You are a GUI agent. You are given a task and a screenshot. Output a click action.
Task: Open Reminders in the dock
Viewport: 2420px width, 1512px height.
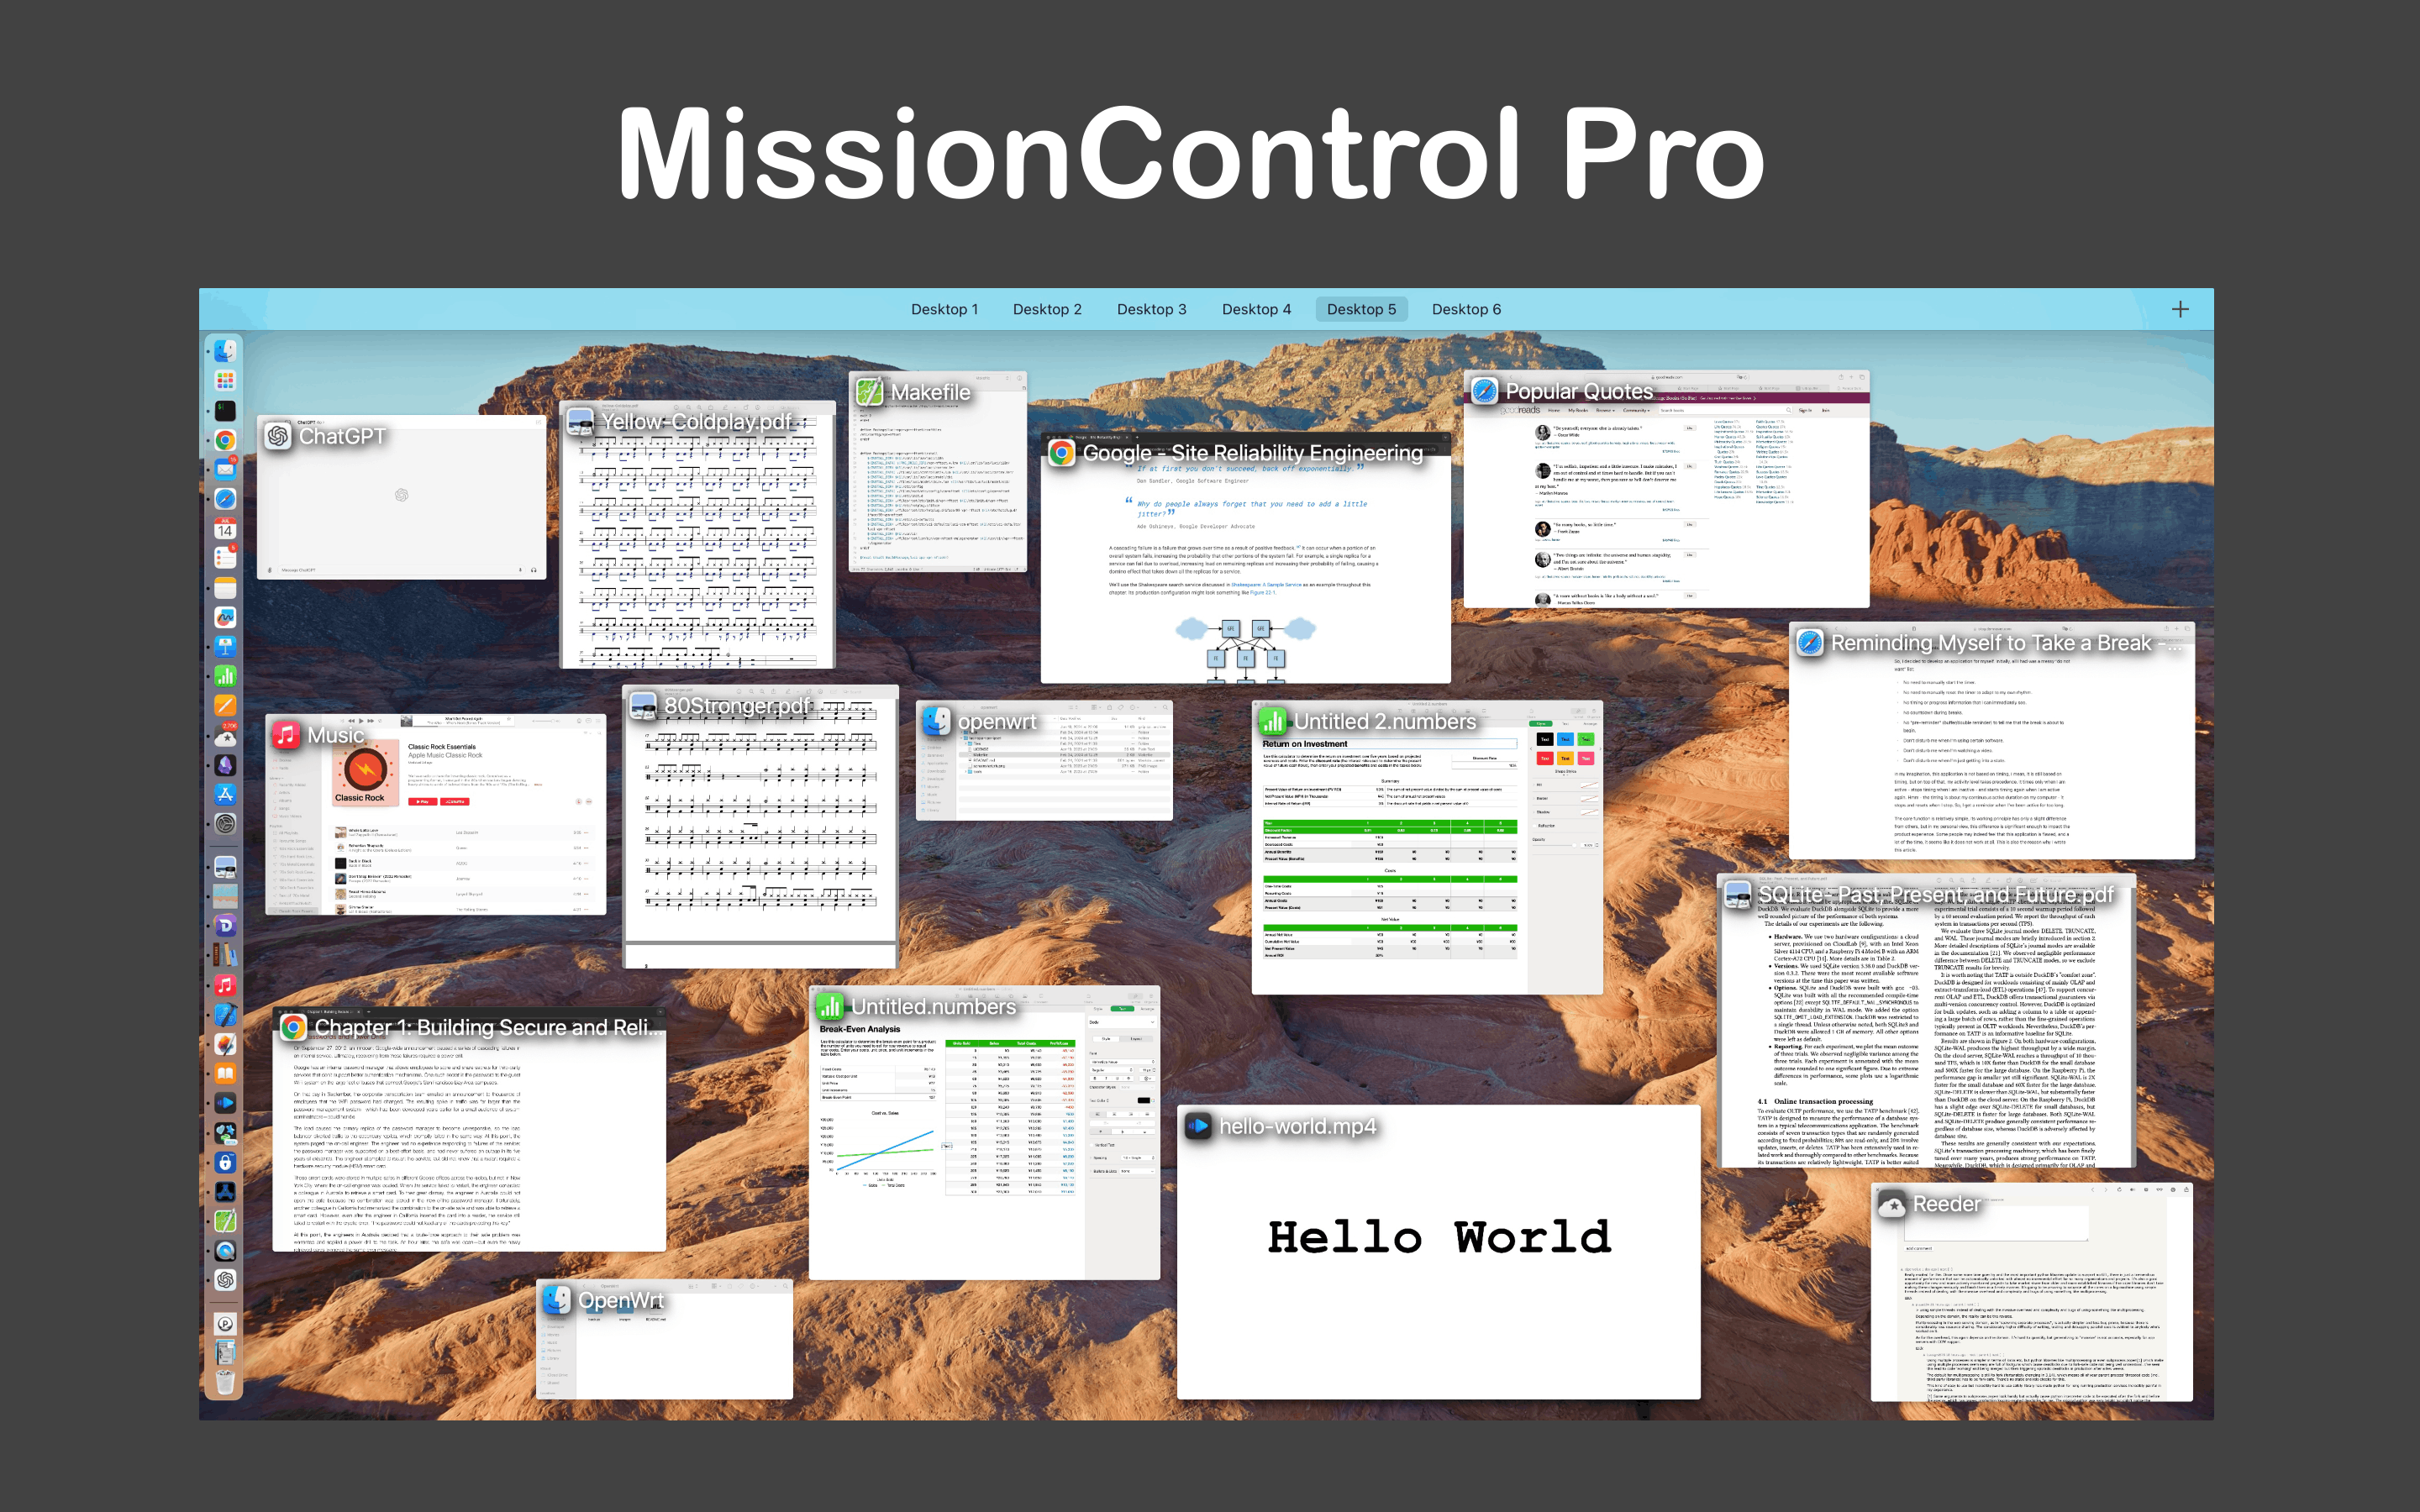(x=225, y=558)
